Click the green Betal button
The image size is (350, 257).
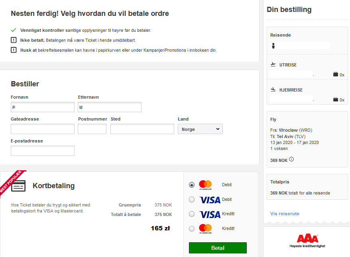coord(218,248)
